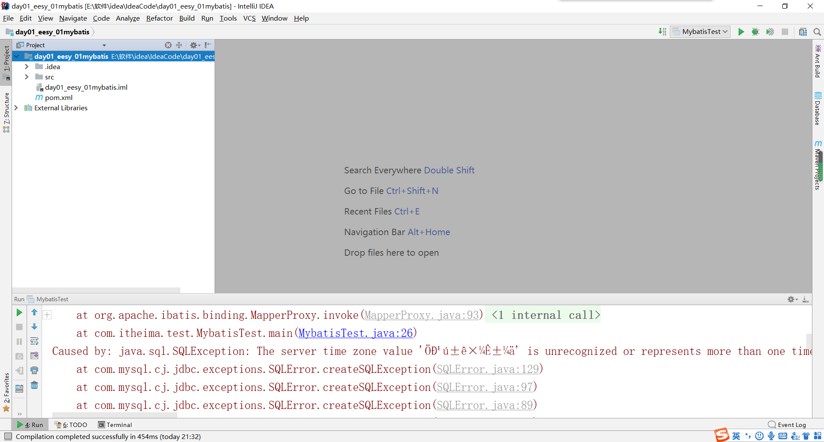Select pom.xml in the Project tree
The image size is (824, 442).
coord(58,97)
